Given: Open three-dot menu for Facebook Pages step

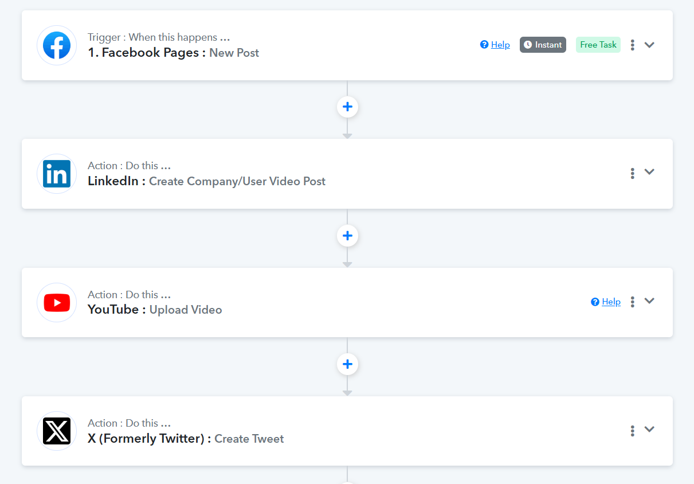Looking at the screenshot, I should pyautogui.click(x=632, y=45).
